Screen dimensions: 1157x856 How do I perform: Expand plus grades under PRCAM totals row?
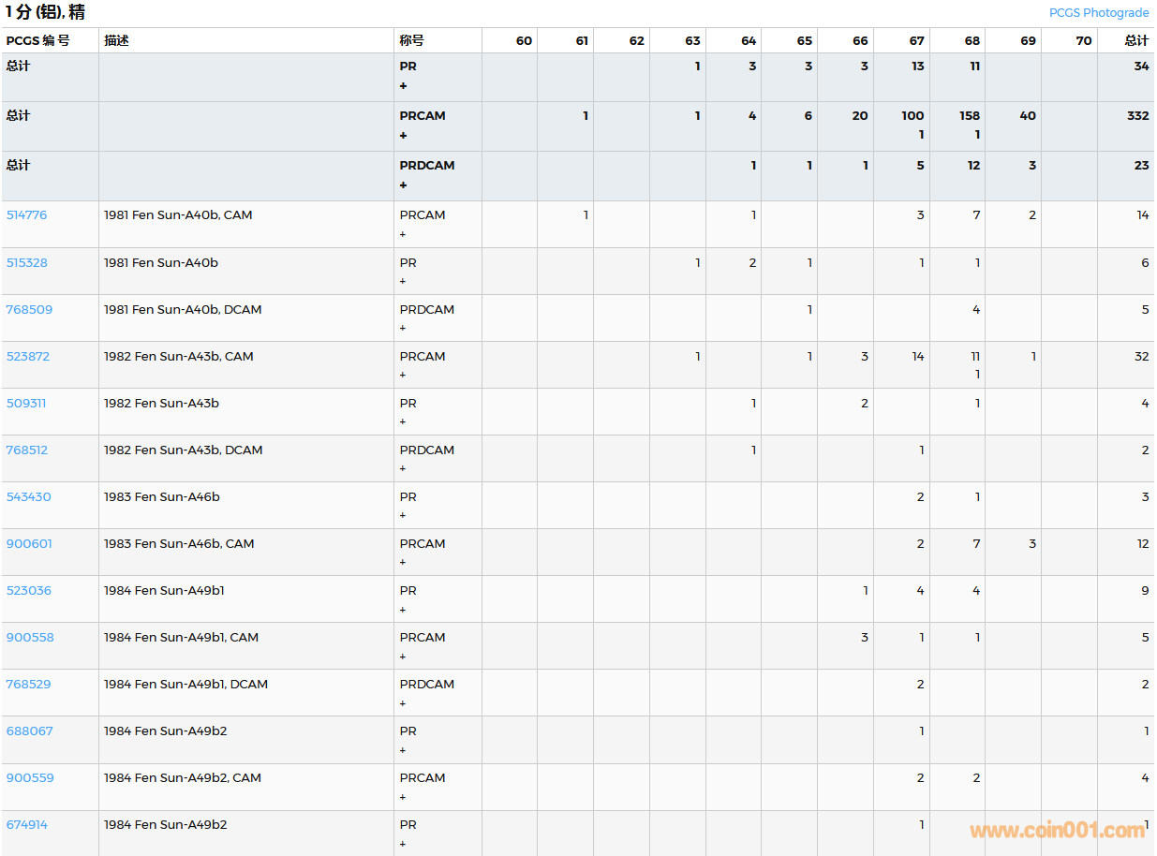[x=404, y=136]
